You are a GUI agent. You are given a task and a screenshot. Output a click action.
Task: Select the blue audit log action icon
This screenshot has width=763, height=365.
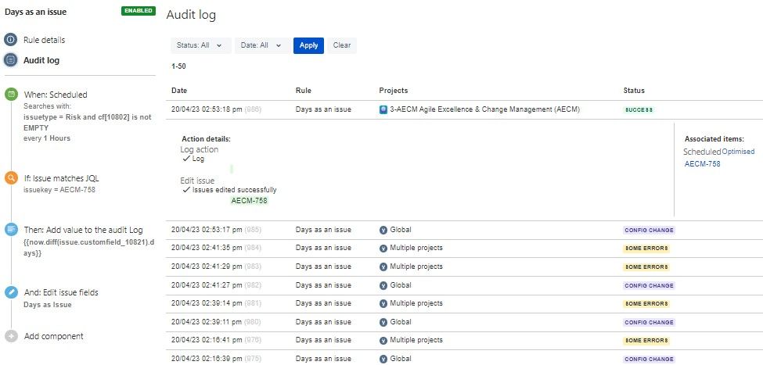tap(11, 230)
